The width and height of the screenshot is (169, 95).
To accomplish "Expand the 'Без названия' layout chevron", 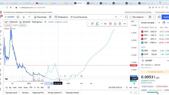I will [x=145, y=17].
